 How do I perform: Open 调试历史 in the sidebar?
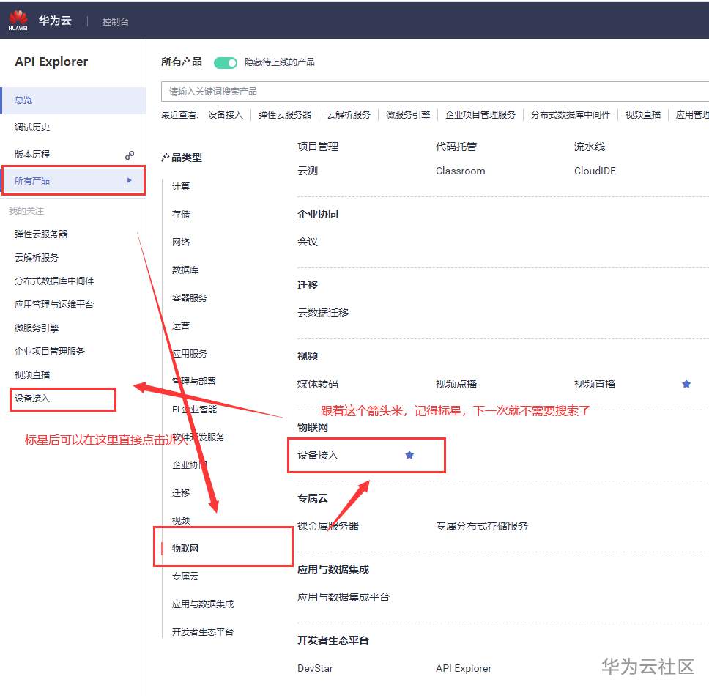(32, 127)
